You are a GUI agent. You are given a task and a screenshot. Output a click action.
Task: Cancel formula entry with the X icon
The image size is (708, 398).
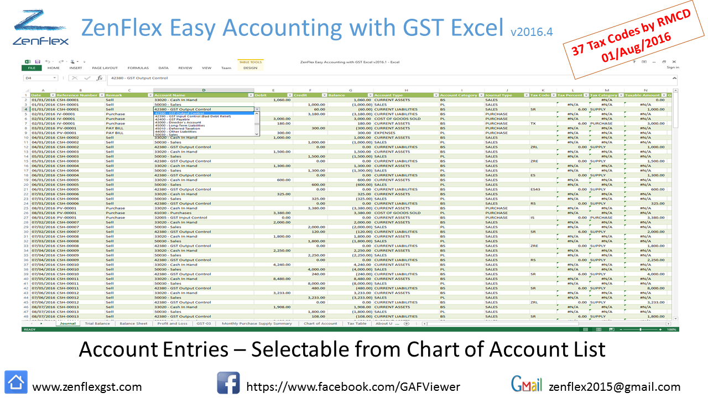tap(75, 78)
